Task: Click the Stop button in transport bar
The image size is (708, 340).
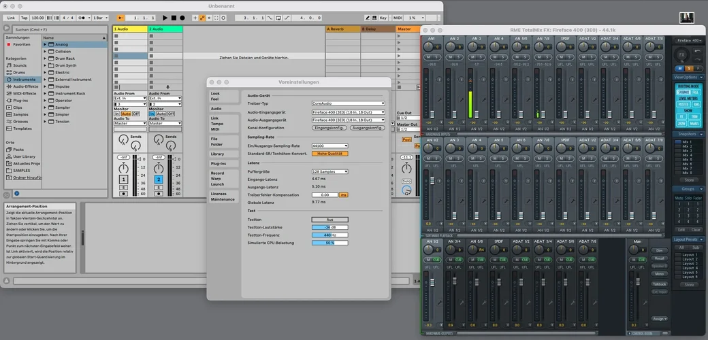Action: pos(174,18)
